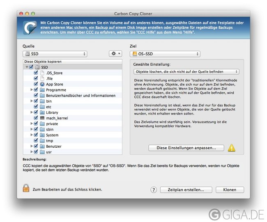Expand the Library folder
The image size is (267, 222).
click(x=32, y=112)
